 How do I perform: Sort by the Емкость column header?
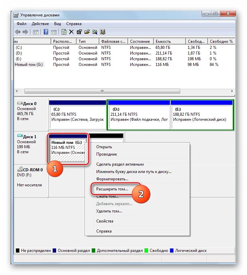pos(169,41)
